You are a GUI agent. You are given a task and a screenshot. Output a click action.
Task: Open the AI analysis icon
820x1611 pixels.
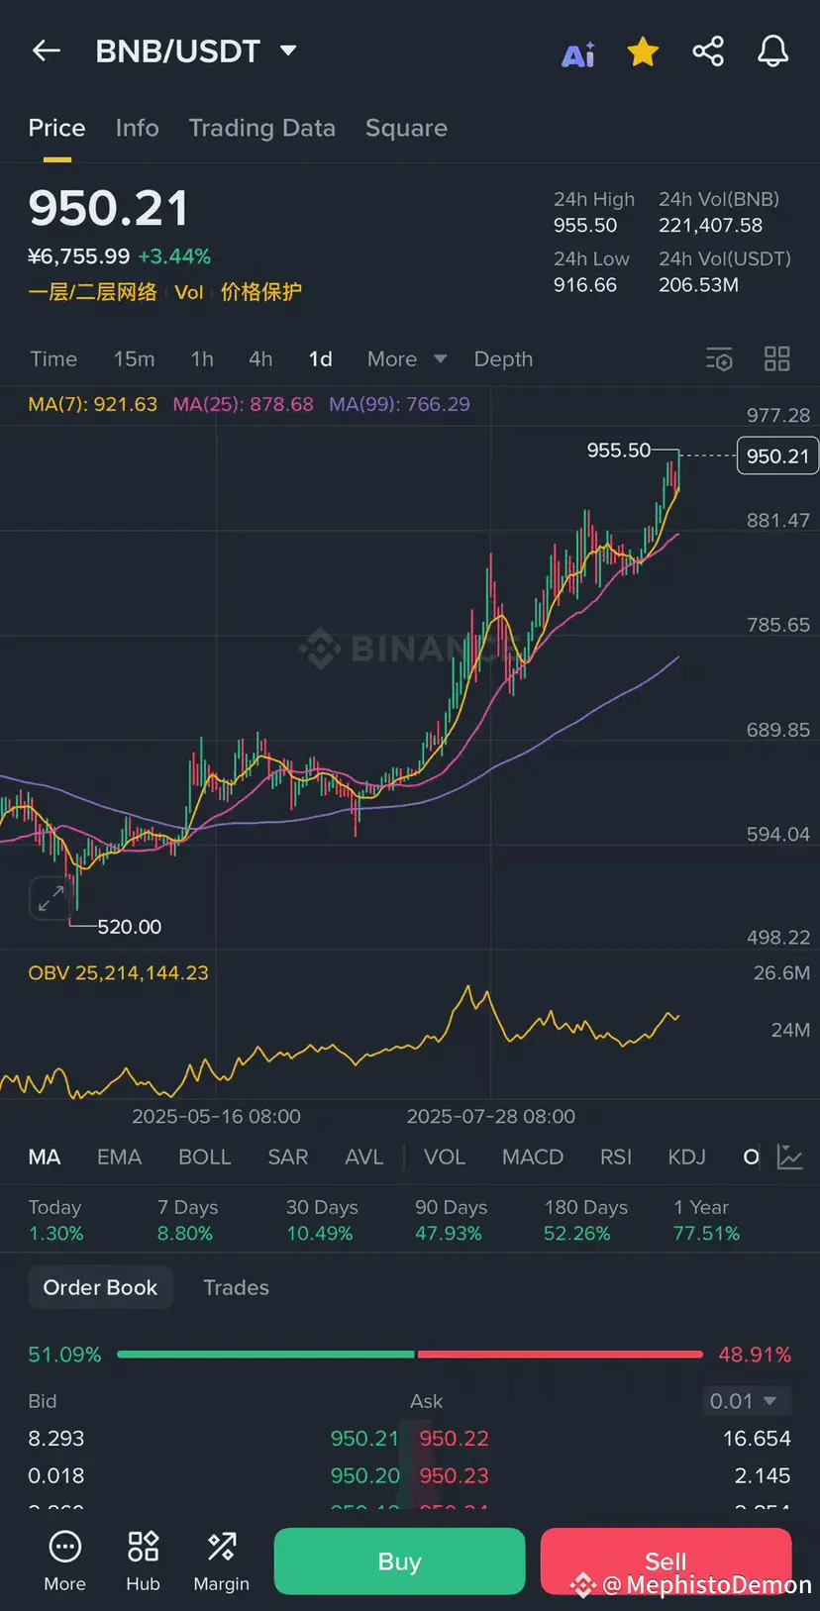pos(578,54)
